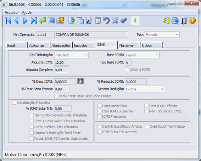Viewport: 201px width, 161px height.
Task: Toggle Item ICMS Suspenso checkbox
Action: point(99,111)
